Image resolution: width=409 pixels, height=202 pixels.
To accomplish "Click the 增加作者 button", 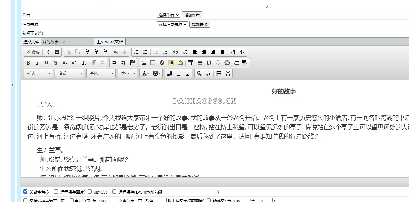I will point(192,15).
